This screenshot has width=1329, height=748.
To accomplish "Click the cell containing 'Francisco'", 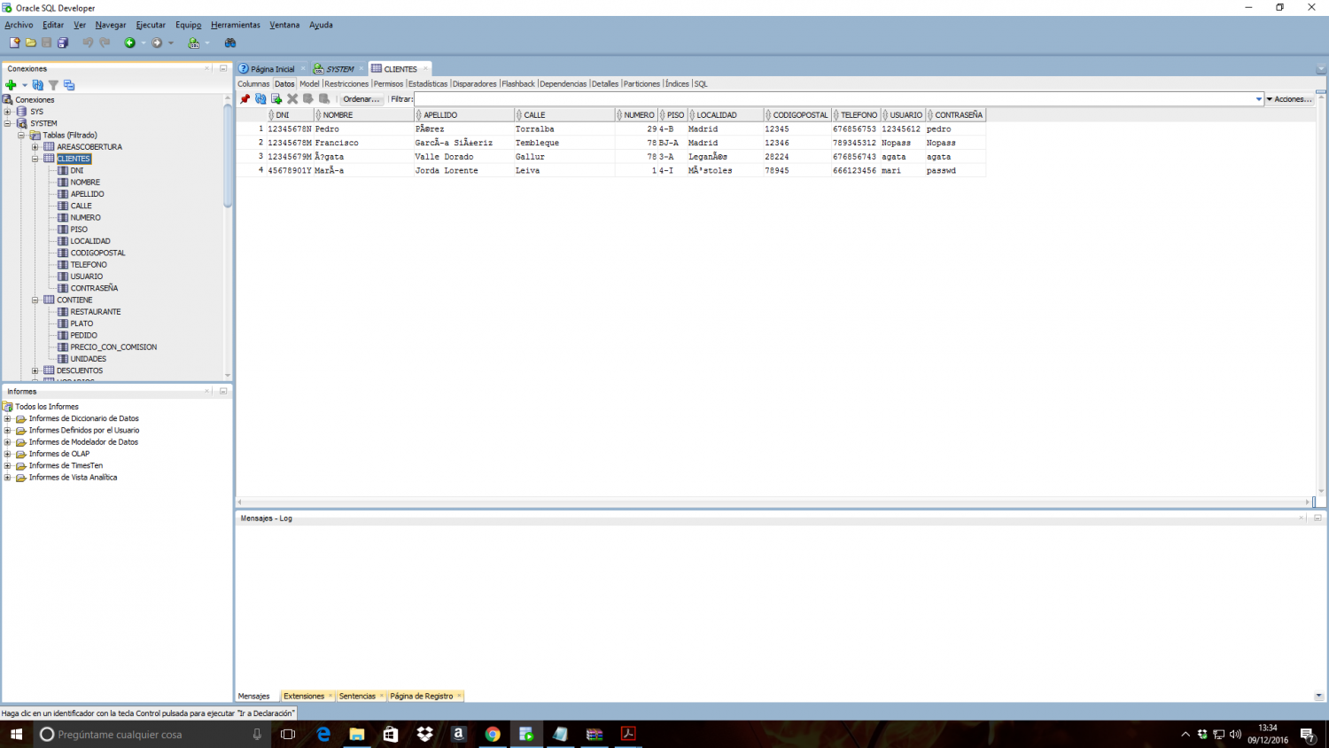I will point(364,143).
